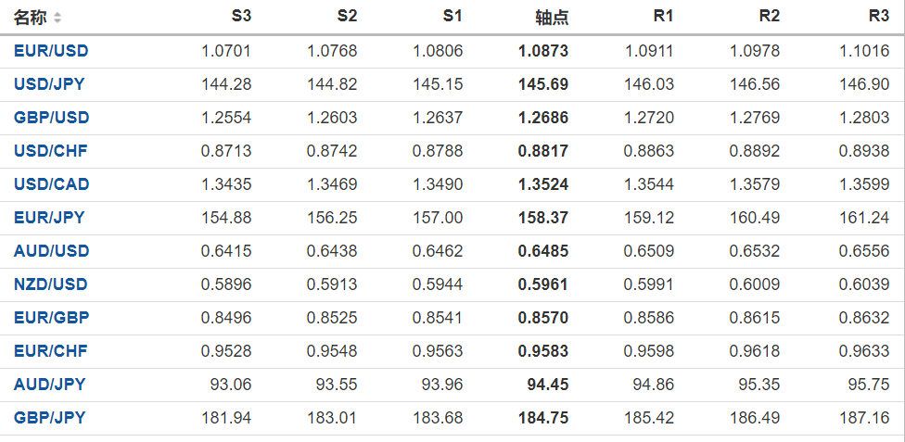
Task: Open the EUR/CHF pair link
Action: pos(50,351)
